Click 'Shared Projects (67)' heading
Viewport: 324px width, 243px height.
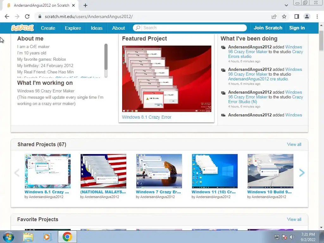click(x=42, y=144)
